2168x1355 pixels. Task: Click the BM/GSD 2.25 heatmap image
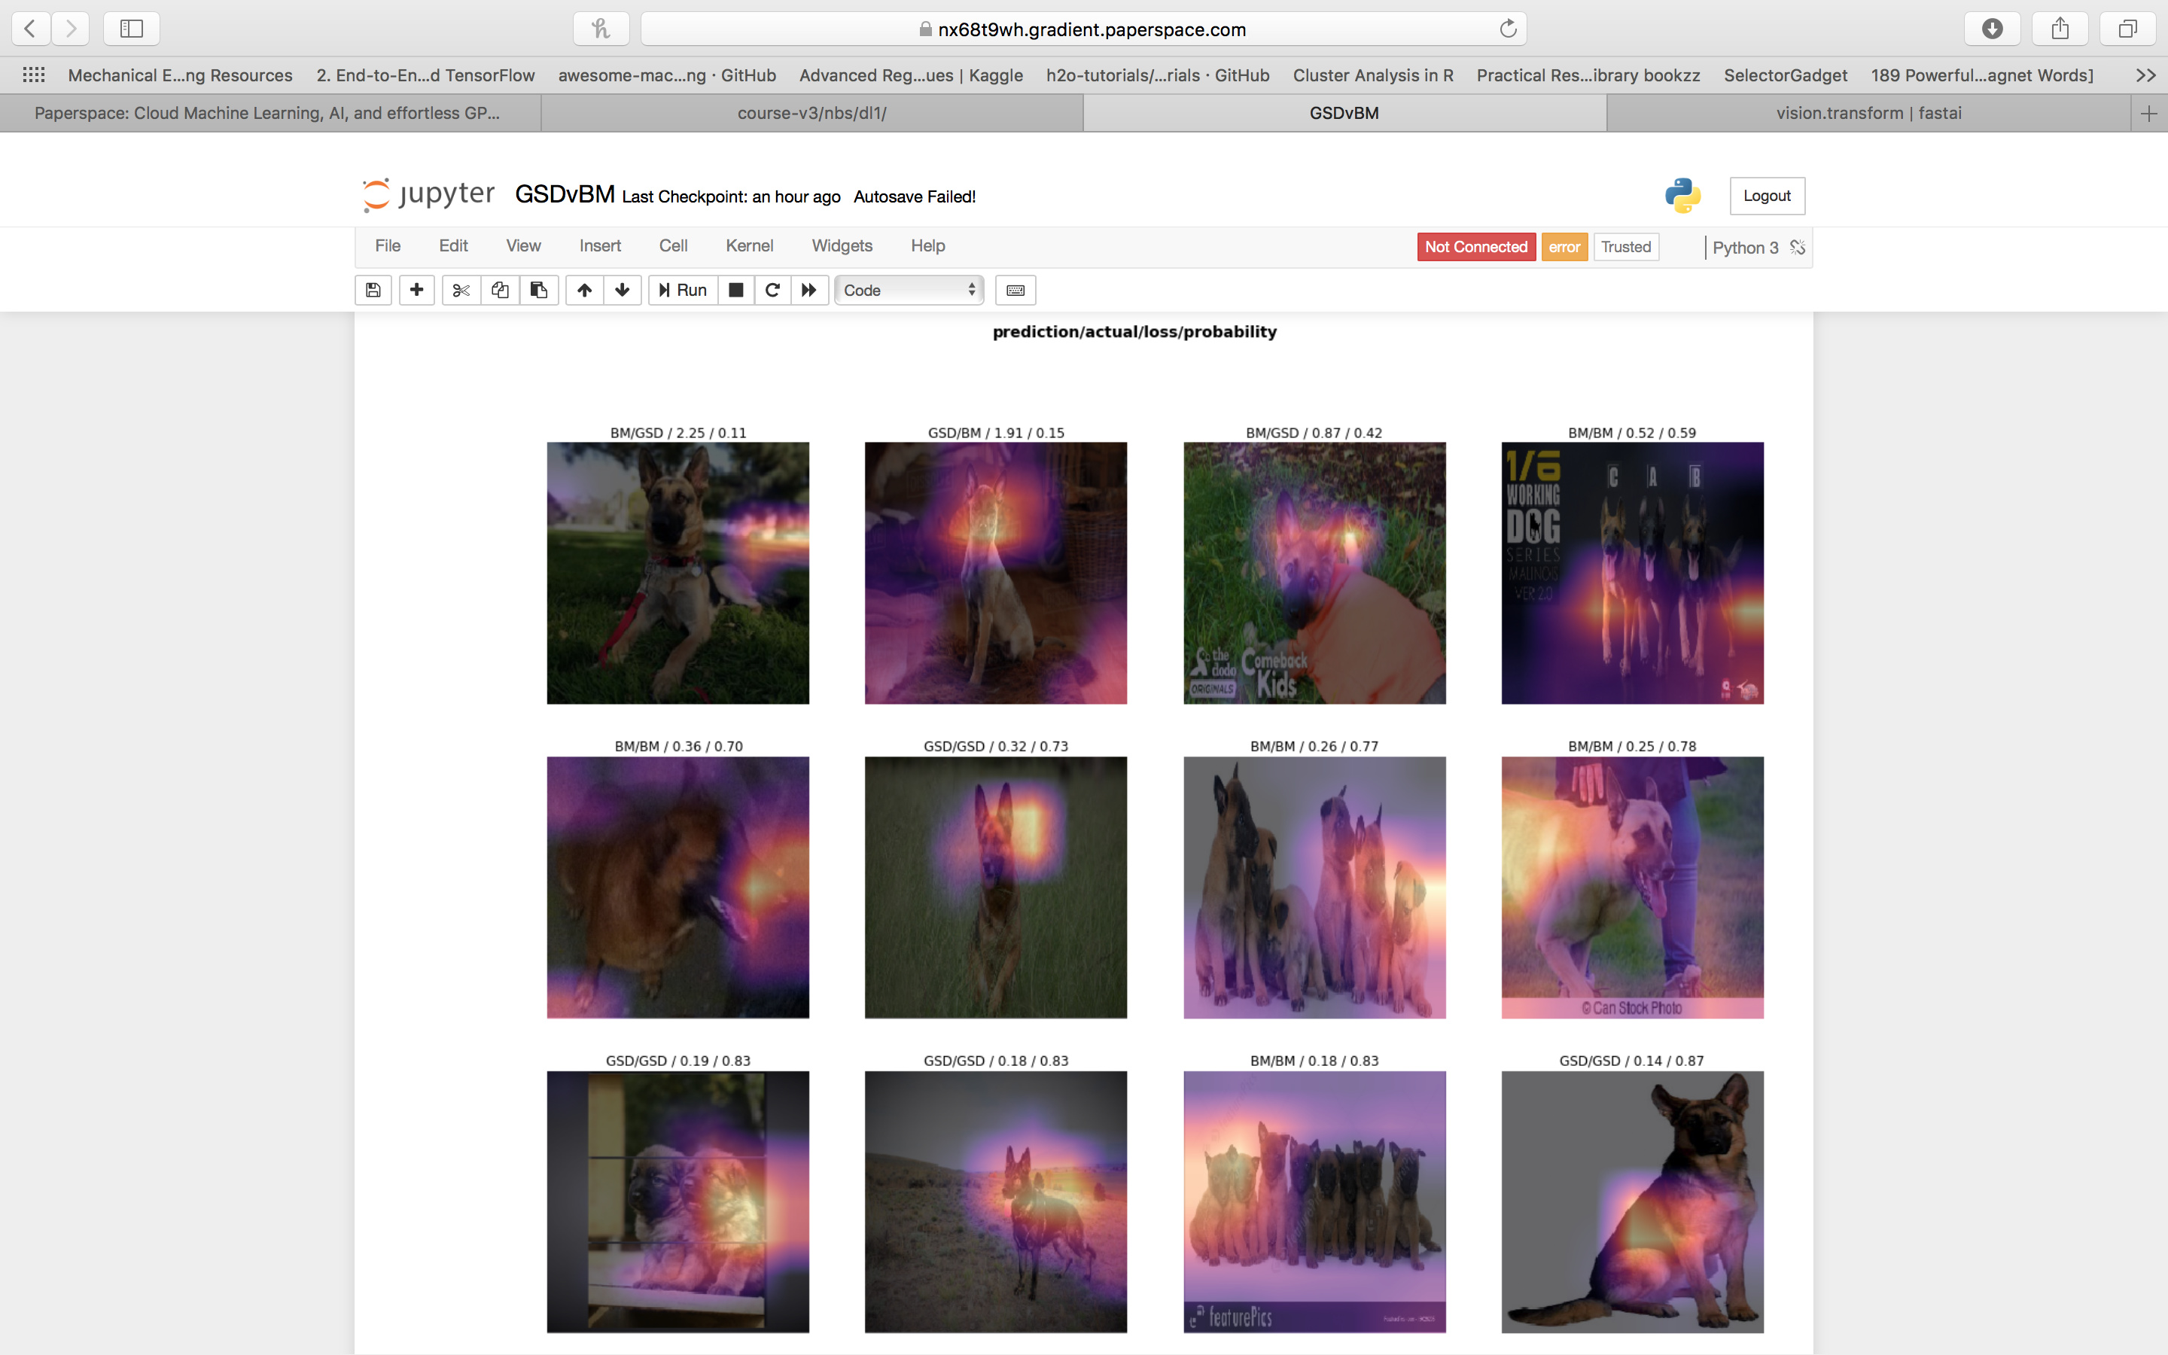point(677,573)
